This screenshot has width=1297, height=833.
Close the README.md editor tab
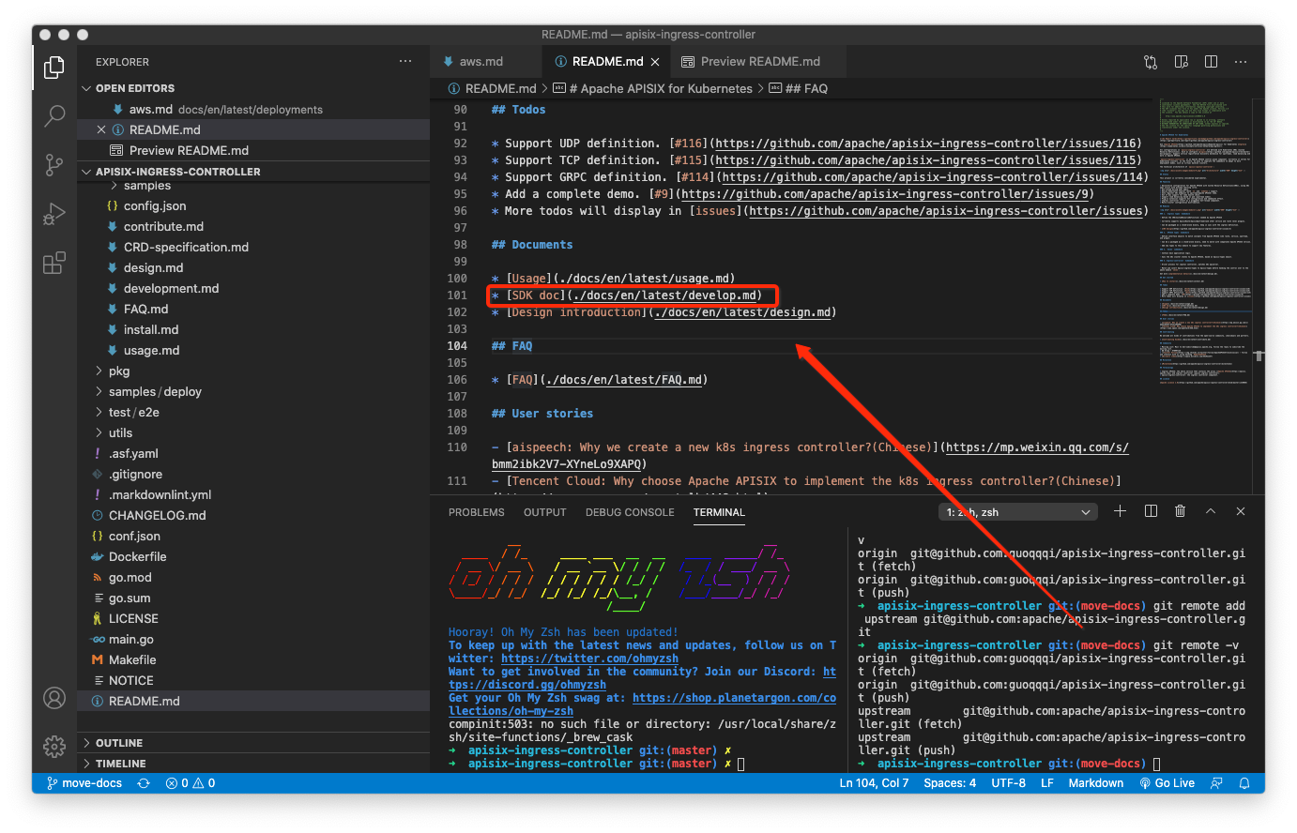[655, 62]
